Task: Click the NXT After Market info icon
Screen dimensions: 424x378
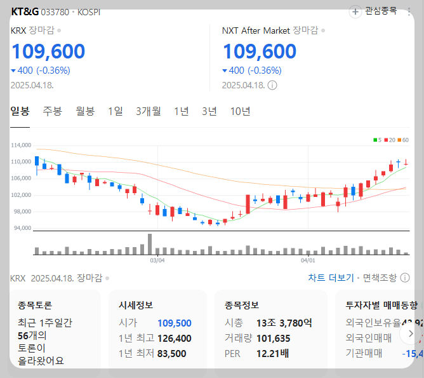Action: (x=272, y=85)
